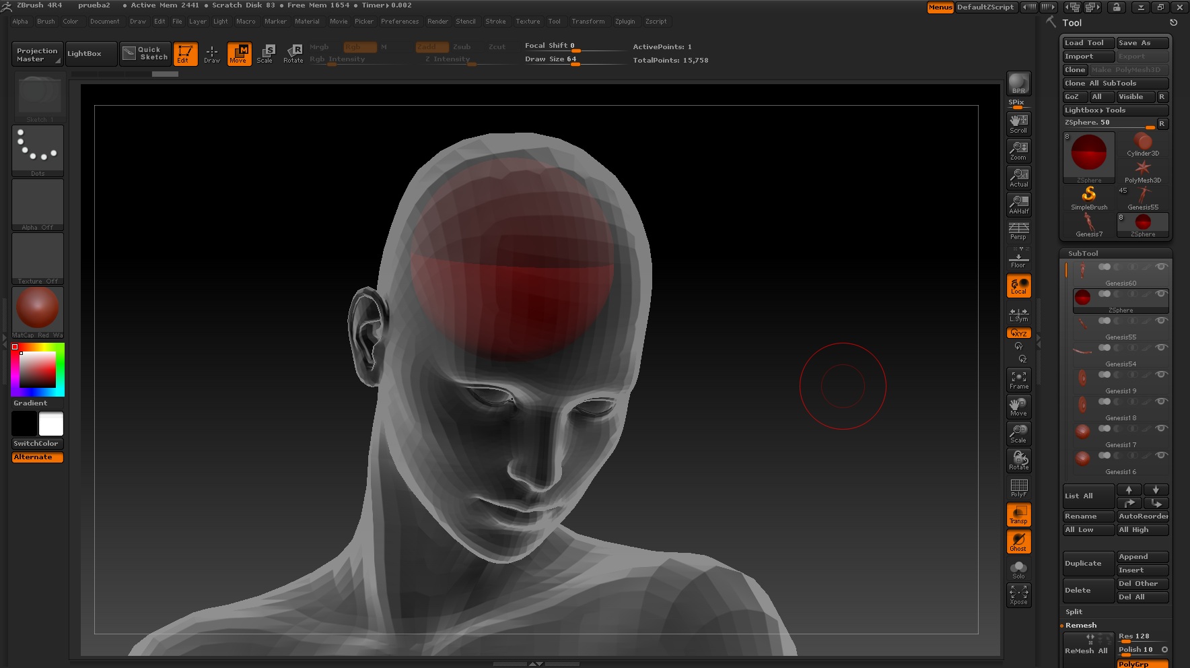This screenshot has height=668, width=1190.
Task: Expand the Split section
Action: (x=1074, y=611)
